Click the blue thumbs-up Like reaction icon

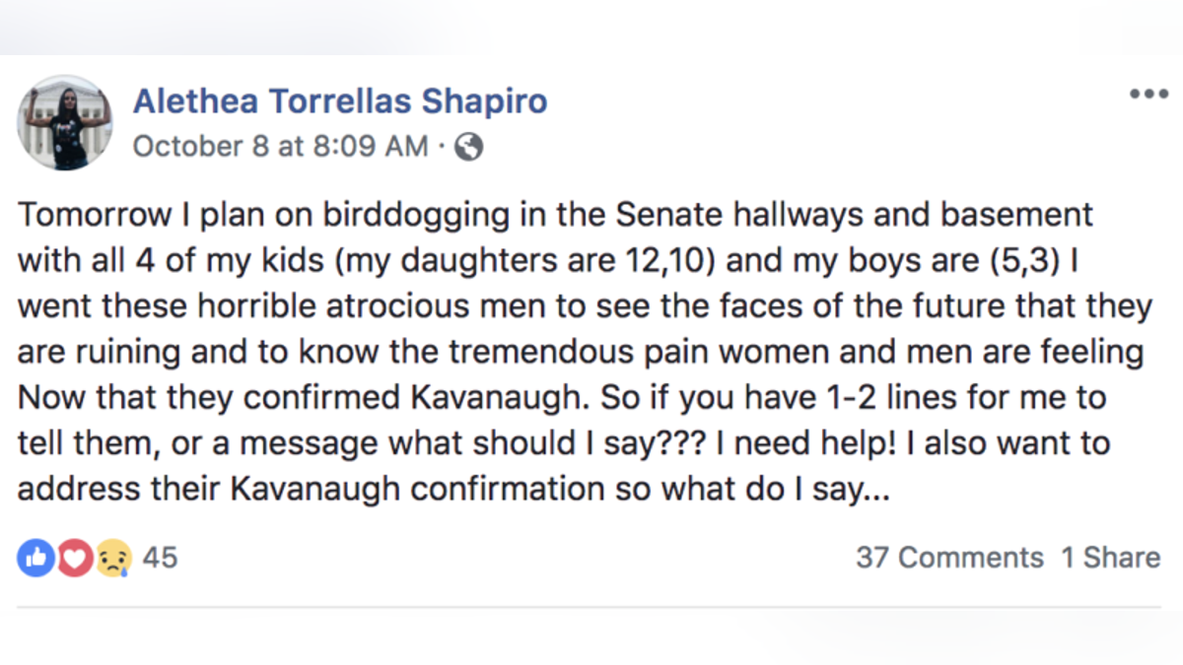(x=35, y=559)
